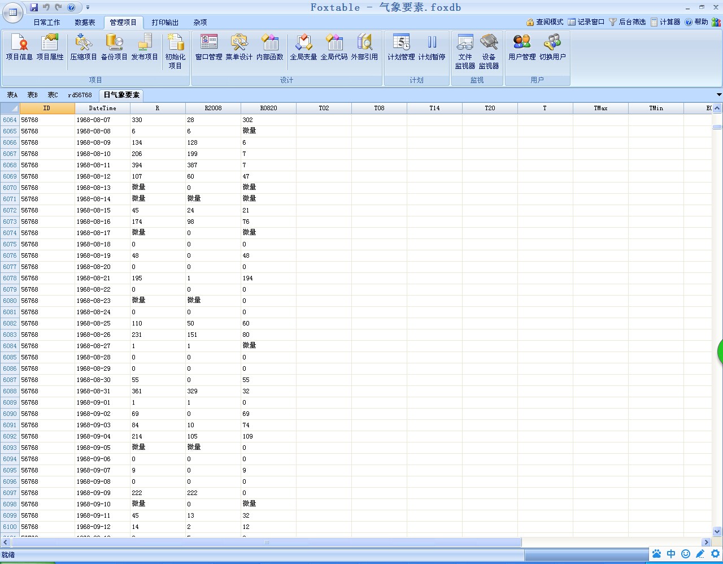Click the pen icon in the input method bar

coord(700,554)
